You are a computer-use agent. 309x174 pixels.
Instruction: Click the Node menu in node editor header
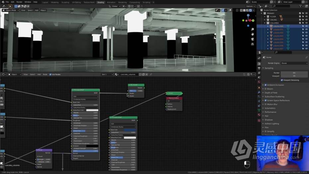45,75
